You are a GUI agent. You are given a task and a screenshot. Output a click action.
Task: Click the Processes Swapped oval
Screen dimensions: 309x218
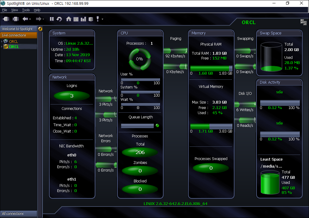point(211,168)
